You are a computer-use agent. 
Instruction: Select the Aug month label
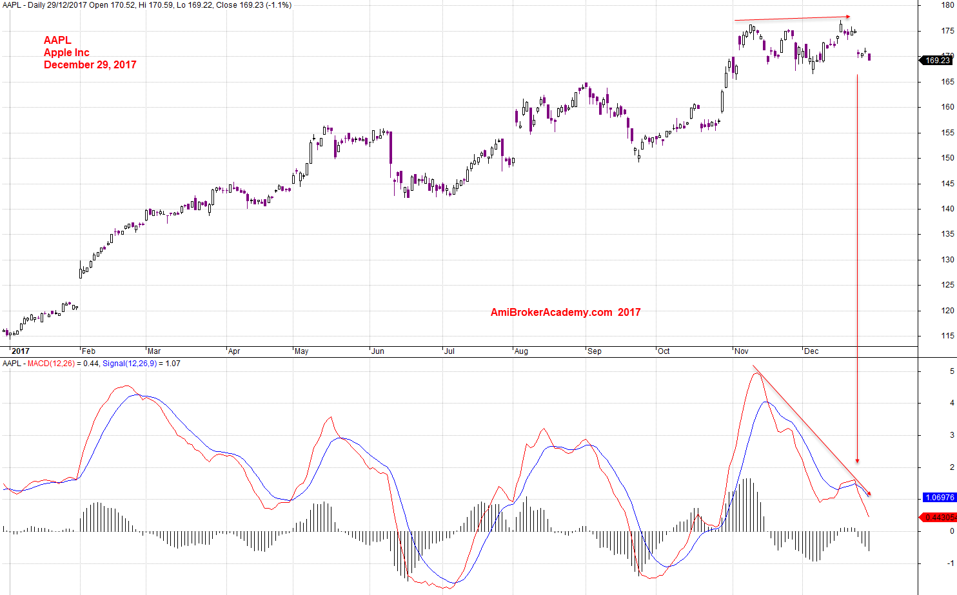pyautogui.click(x=521, y=351)
